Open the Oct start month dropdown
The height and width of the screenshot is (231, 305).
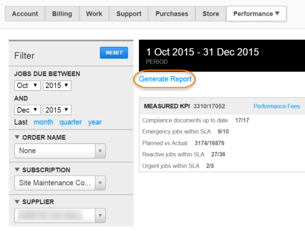27,86
